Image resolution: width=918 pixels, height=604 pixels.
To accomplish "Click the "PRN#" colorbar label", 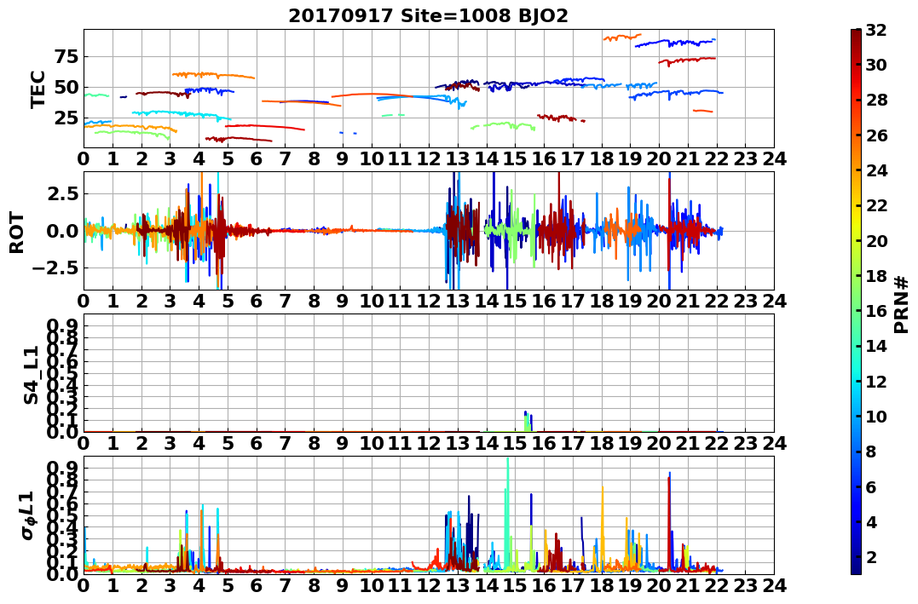I will [x=901, y=304].
